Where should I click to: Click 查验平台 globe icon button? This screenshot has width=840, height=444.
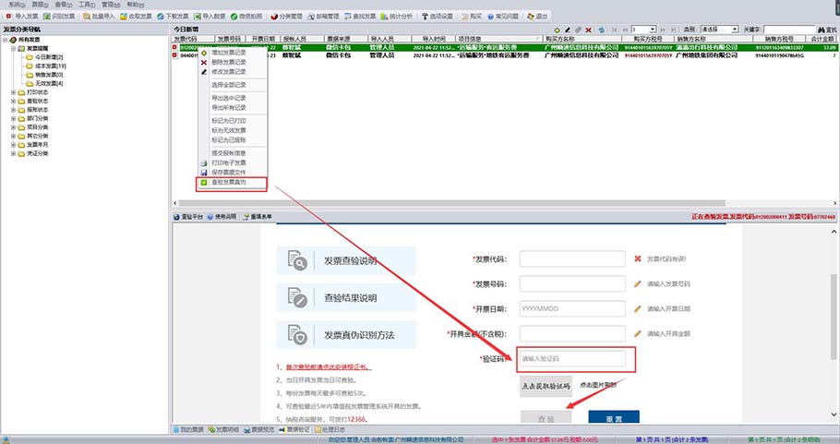pos(177,217)
